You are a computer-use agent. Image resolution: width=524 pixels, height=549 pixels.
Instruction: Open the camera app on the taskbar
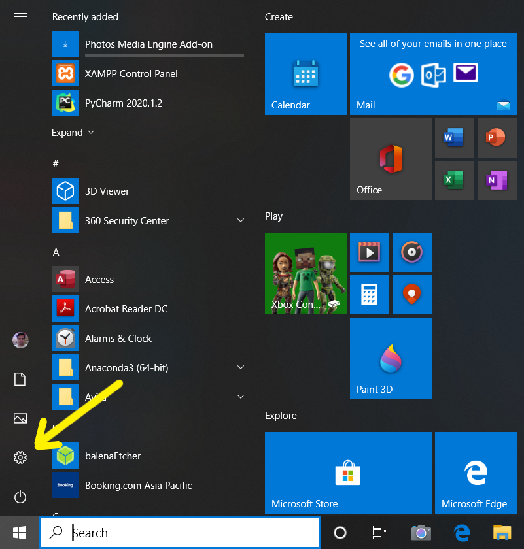coord(421,533)
